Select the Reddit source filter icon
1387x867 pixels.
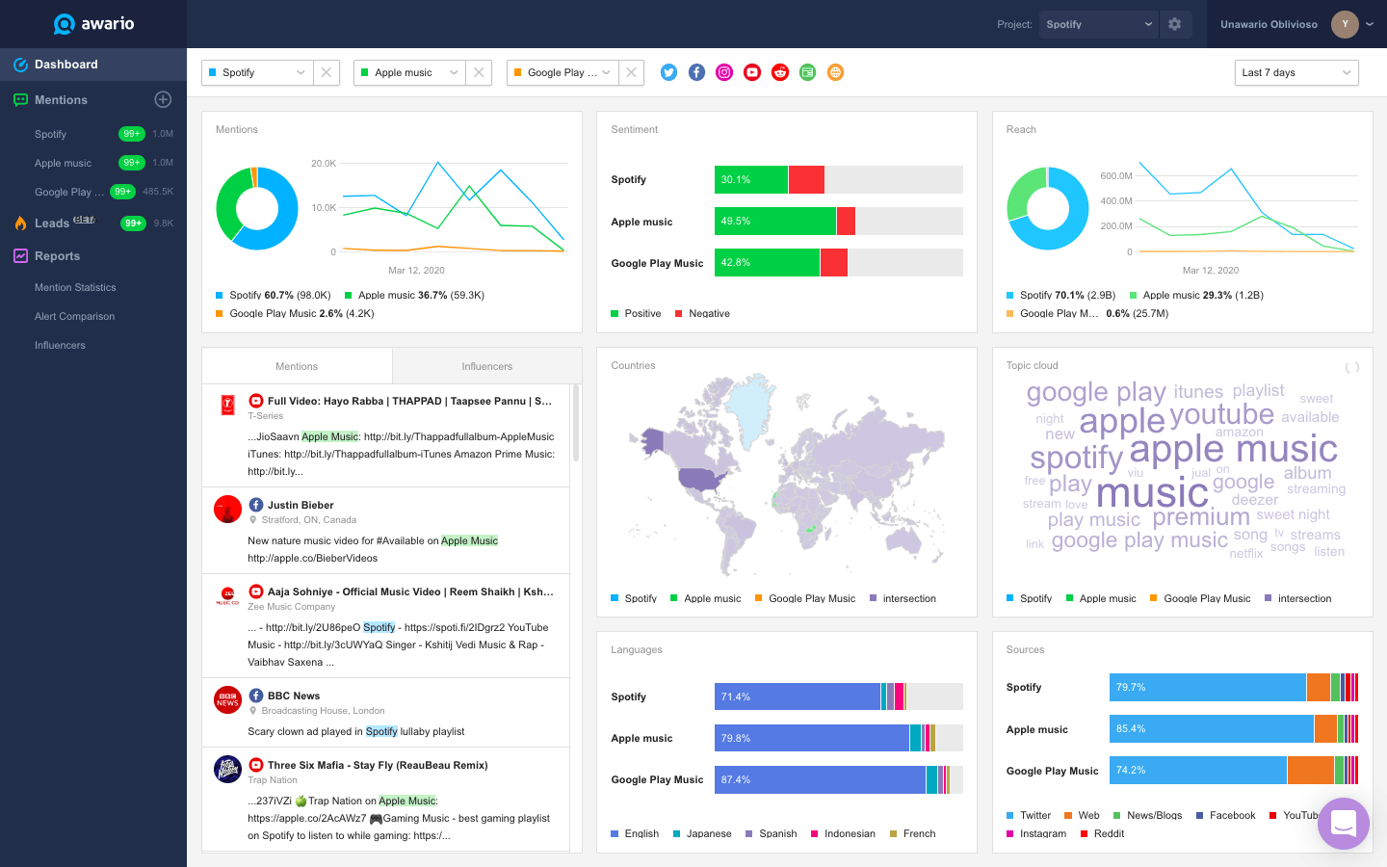[779, 71]
